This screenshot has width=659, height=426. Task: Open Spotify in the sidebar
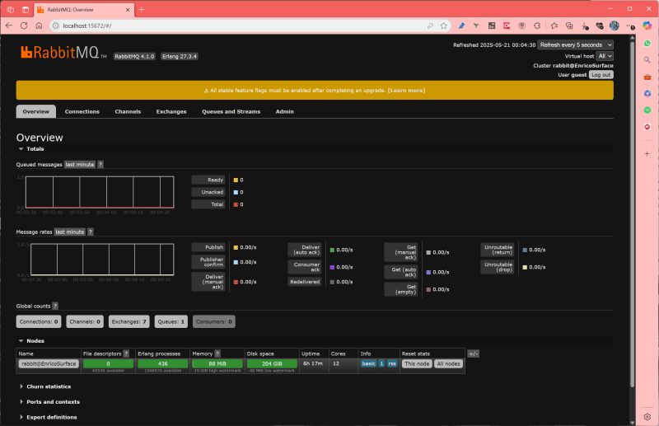pos(647,110)
